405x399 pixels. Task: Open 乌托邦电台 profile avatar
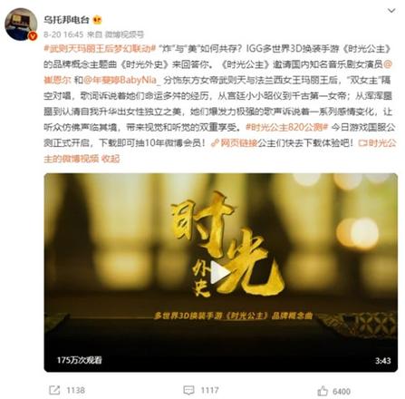click(21, 24)
